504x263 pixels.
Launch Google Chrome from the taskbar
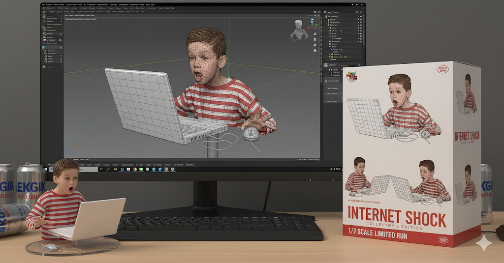[135, 169]
